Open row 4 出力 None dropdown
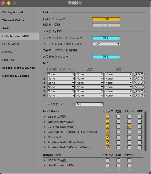The height and width of the screenshot is (174, 151). pyautogui.click(x=118, y=87)
